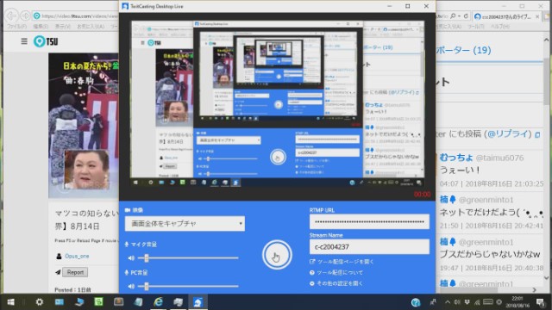Mute the PC音量 speaker icon
Viewport: 552px width, 310px height.
pos(131,287)
